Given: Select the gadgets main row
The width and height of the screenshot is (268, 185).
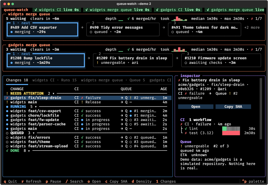Looking at the screenshot, I should click(87, 129).
